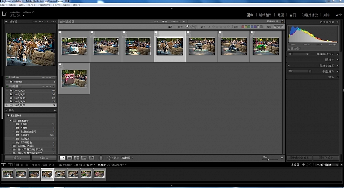Select the third filmstrip thumbnail
Image resolution: width=344 pixels, height=188 pixels.
[x=34, y=174]
